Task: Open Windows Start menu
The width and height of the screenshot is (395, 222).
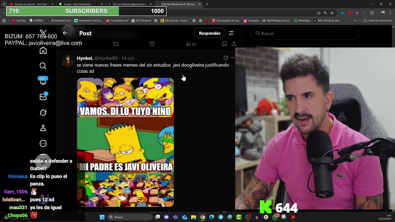Action: [102, 217]
